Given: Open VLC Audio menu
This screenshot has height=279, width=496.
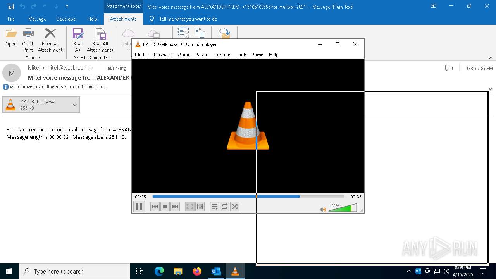Looking at the screenshot, I should (x=184, y=55).
